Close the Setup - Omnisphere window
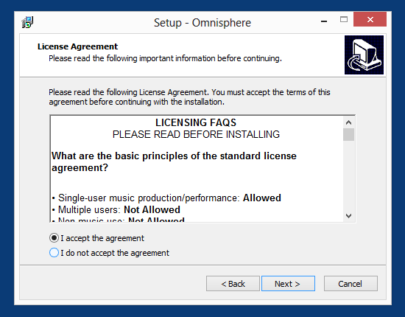Image resolution: width=405 pixels, height=317 pixels. [370, 20]
